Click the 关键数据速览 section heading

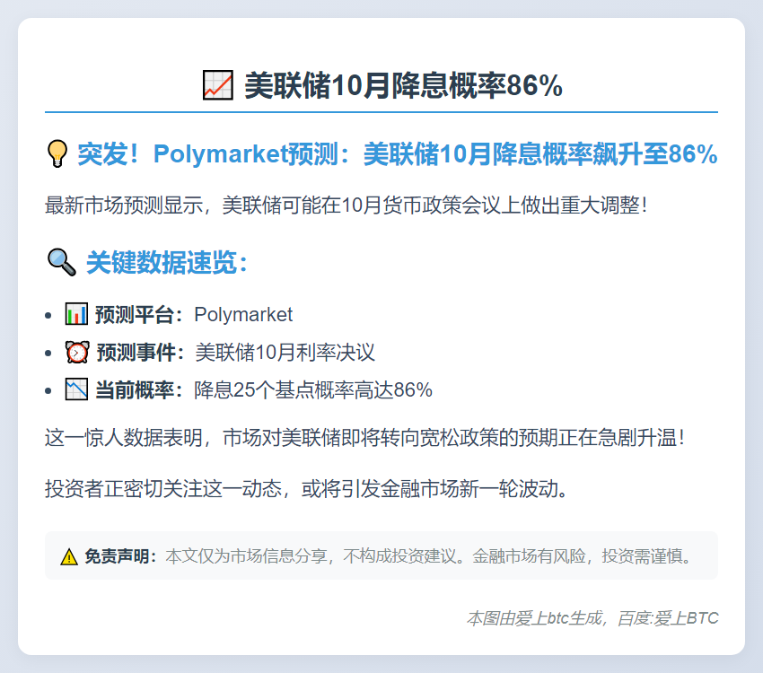click(166, 263)
